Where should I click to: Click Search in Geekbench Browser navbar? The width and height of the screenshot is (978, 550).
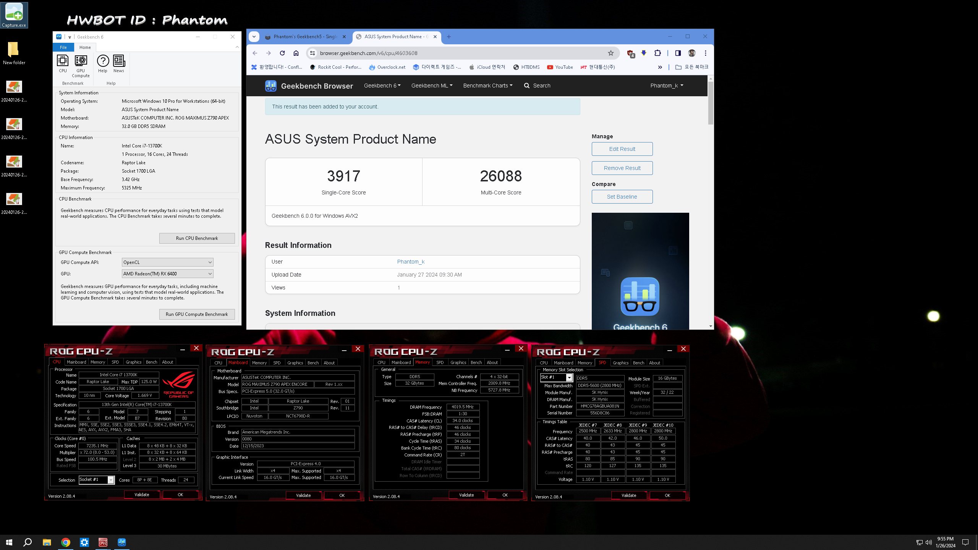[x=537, y=86]
